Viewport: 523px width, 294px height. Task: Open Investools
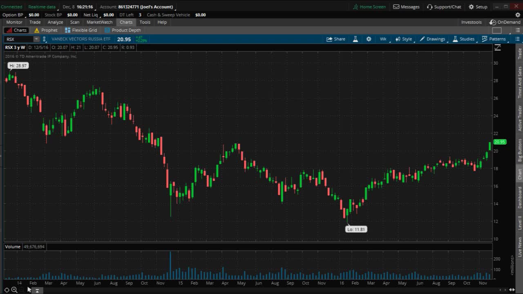coord(471,22)
